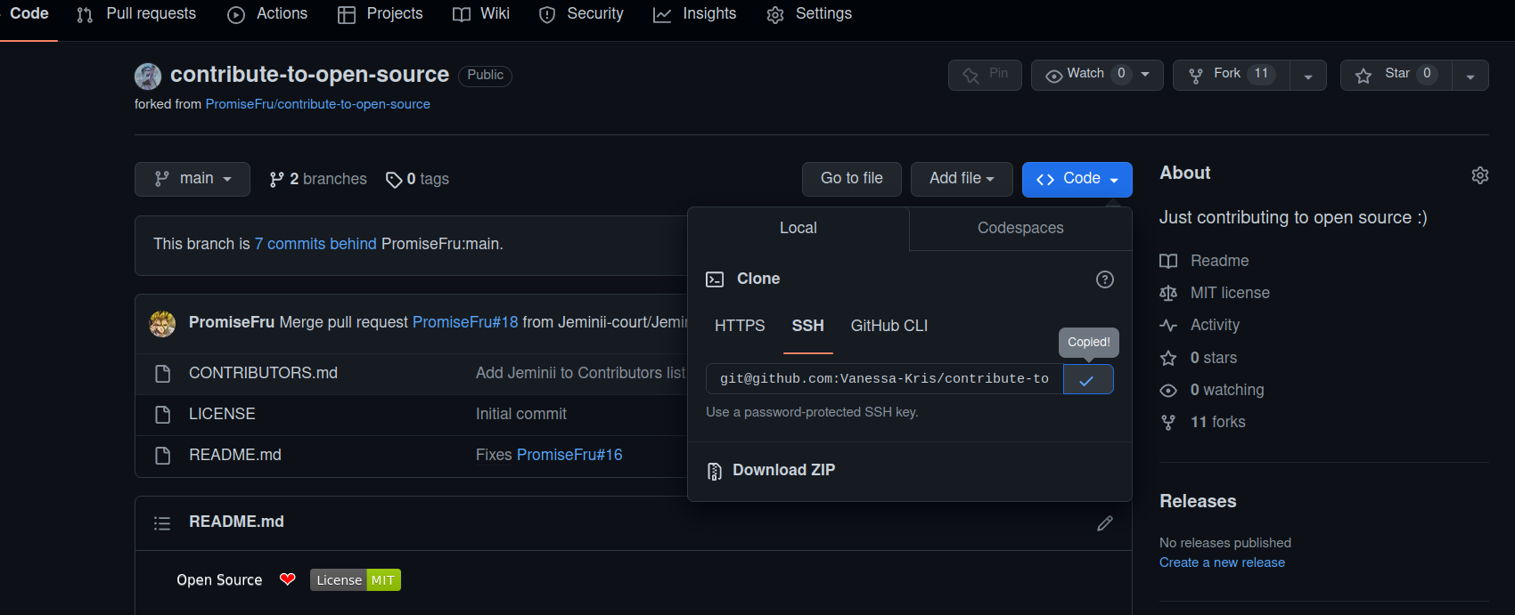Expand the Fork options dropdown arrow
This screenshot has height=615, width=1515.
coord(1308,76)
